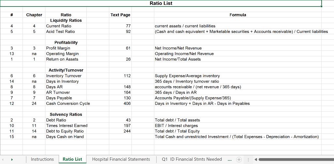This screenshot has width=334, height=164.
Task: Select the Cash Conversion Cycle formula cell
Action: [238, 103]
